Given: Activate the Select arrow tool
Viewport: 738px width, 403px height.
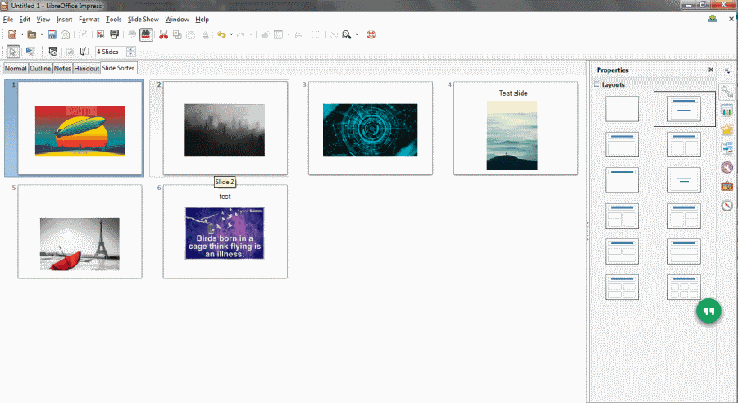Looking at the screenshot, I should (13, 52).
